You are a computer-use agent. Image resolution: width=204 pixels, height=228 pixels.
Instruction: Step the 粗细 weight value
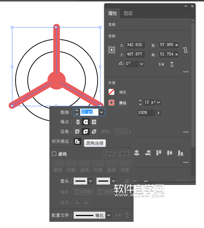click(x=77, y=112)
